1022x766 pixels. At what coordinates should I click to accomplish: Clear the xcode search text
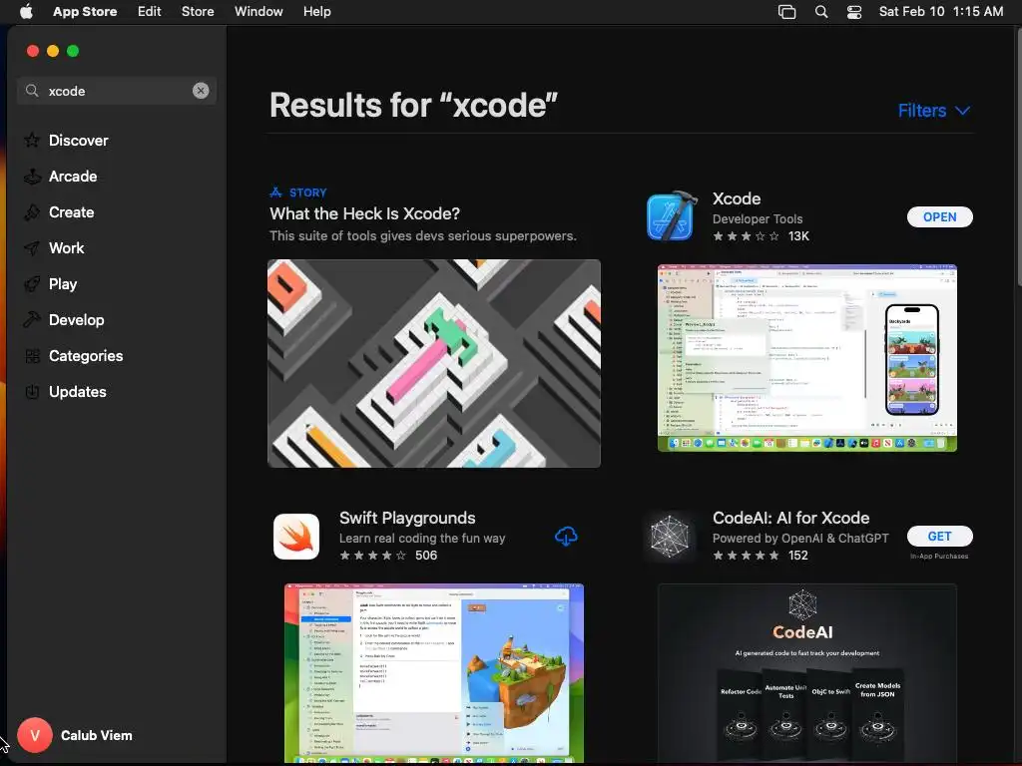click(201, 91)
